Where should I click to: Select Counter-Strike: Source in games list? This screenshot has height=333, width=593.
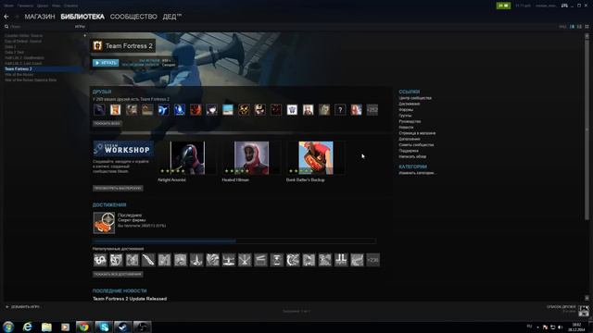tap(23, 36)
